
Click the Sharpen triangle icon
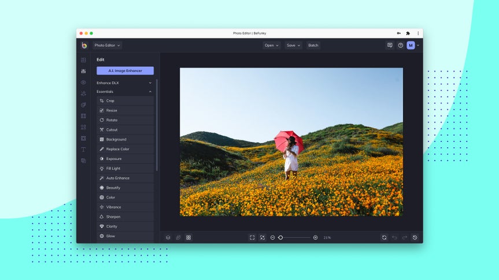[x=102, y=216]
